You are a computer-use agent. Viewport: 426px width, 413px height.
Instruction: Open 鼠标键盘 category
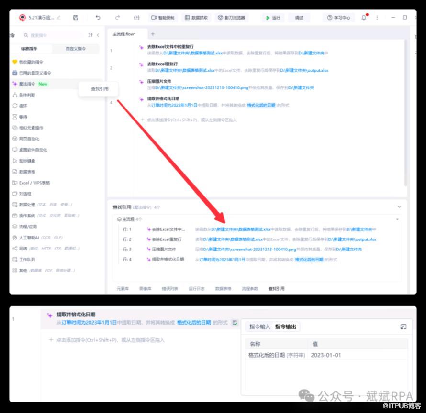coord(24,161)
